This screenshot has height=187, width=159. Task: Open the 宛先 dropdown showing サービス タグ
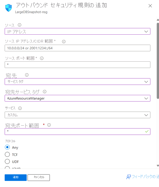coord(78,82)
